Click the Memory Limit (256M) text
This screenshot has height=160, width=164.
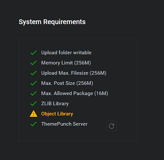[66, 63]
